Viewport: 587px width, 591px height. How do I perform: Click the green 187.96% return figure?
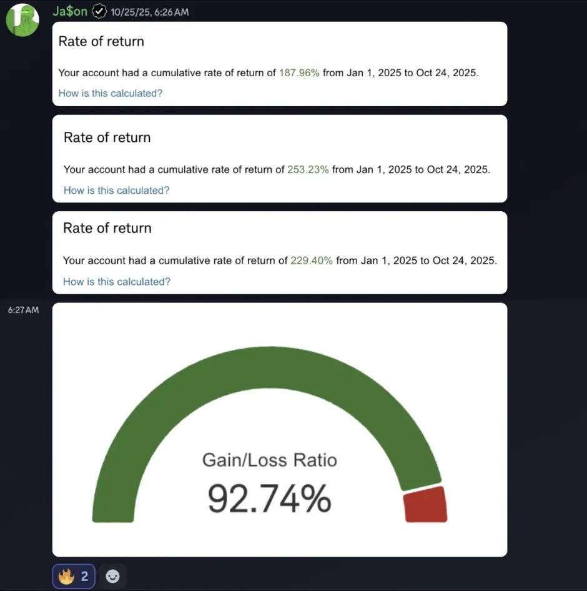point(299,72)
